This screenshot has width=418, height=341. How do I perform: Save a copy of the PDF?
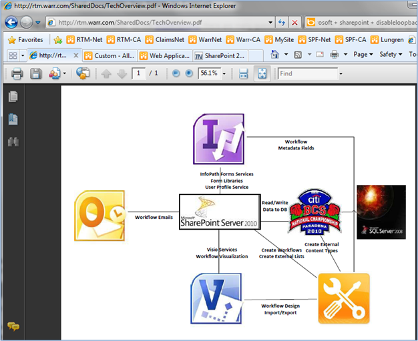tap(36, 73)
